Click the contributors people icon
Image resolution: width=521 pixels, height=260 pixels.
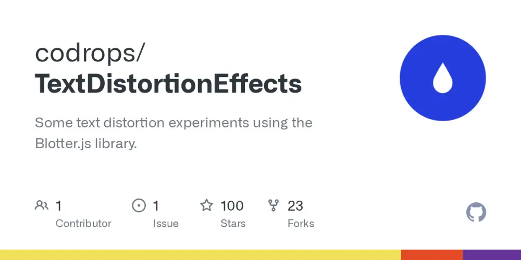42,205
